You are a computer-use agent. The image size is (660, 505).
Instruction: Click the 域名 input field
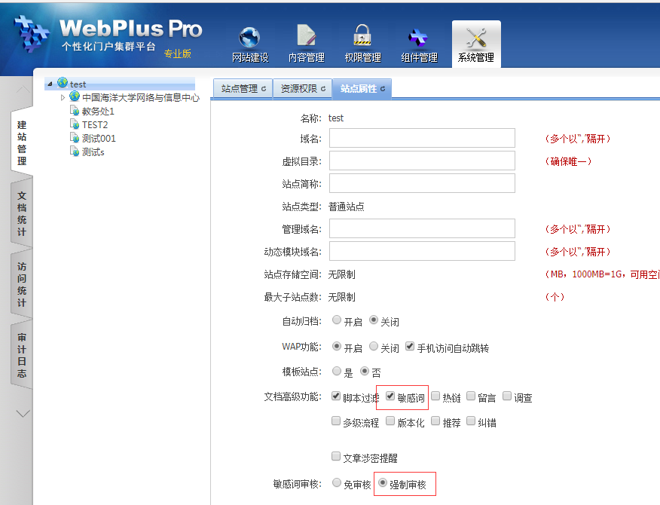[x=422, y=138]
